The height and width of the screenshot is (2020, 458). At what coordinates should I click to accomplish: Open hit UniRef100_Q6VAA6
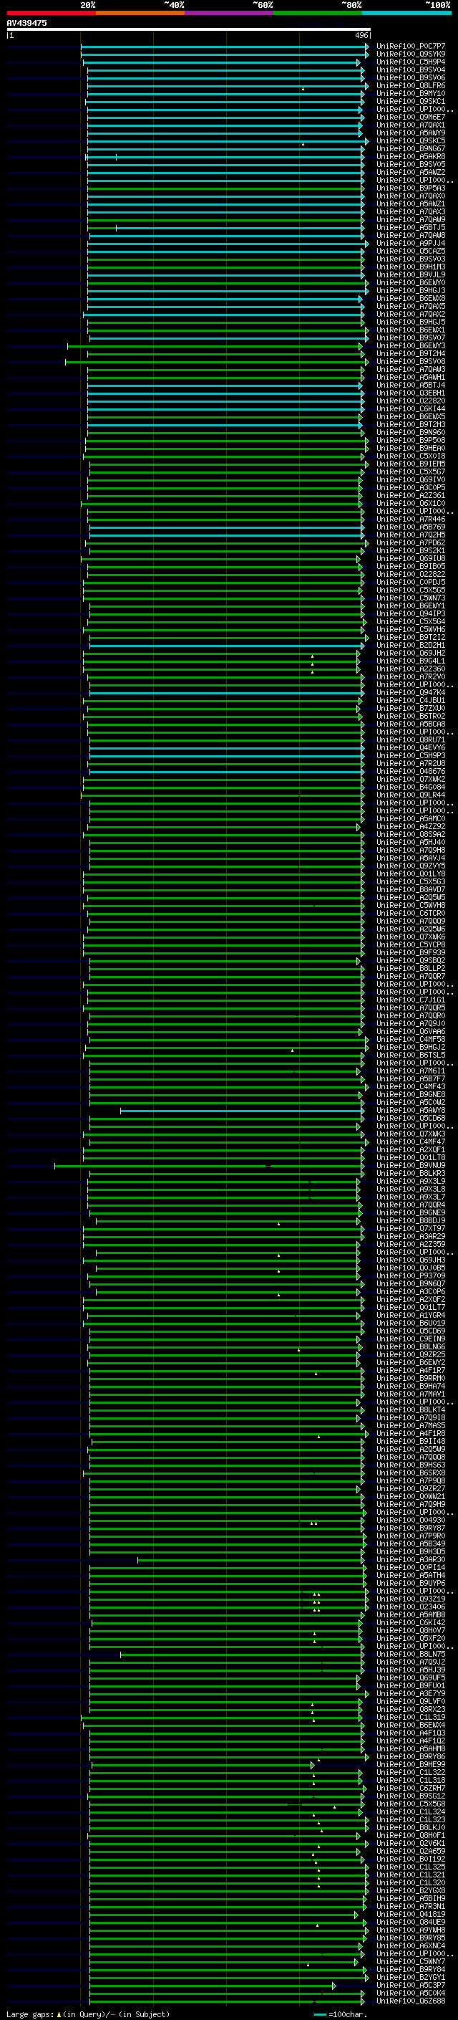411,1031
